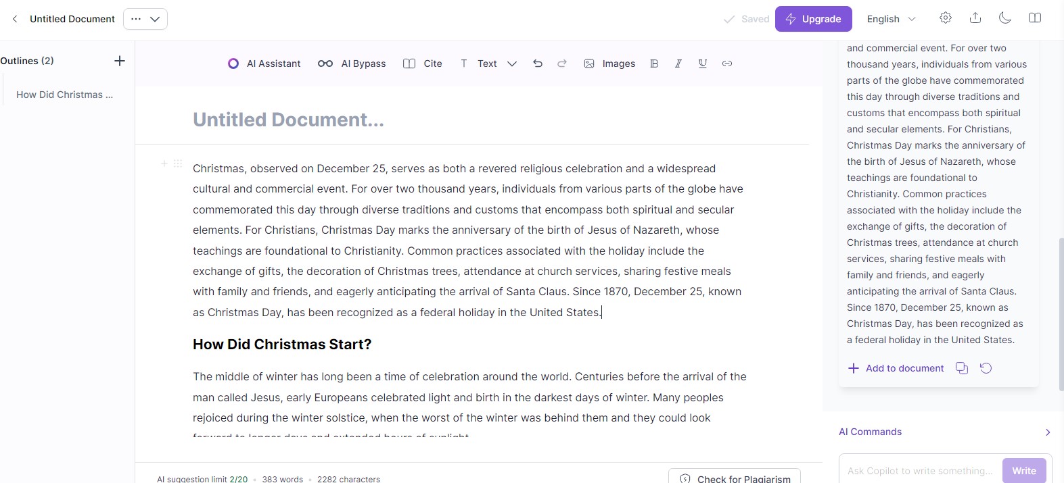Open the AI Bypass tool
Screen dimensions: 1064x483
pos(352,63)
